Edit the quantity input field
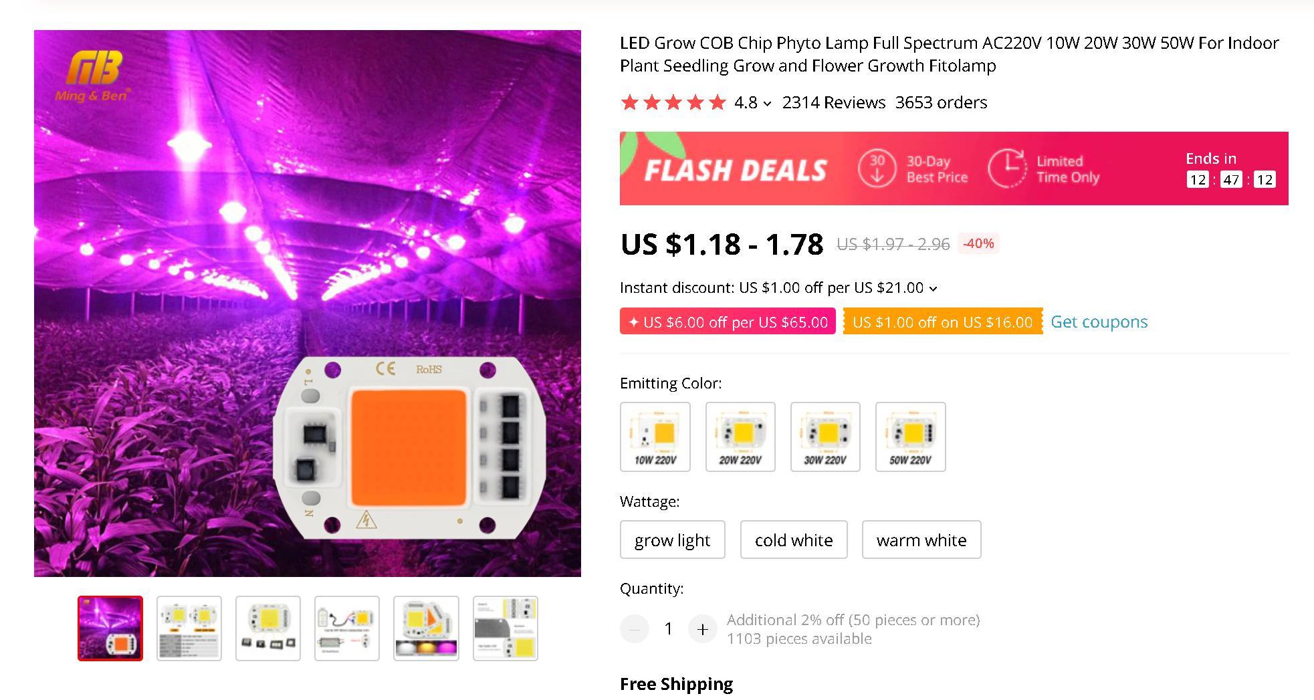The width and height of the screenshot is (1314, 700). (x=668, y=629)
